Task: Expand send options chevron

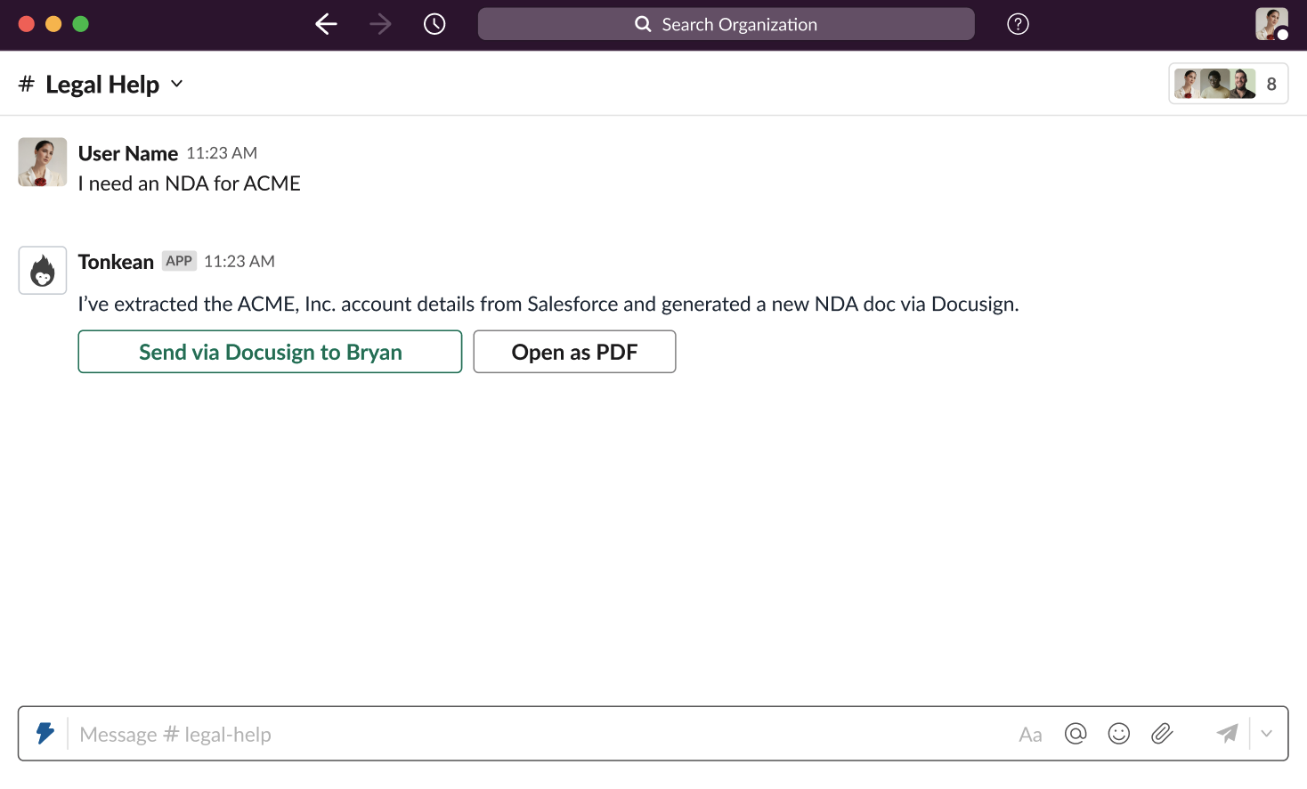Action: click(x=1267, y=734)
